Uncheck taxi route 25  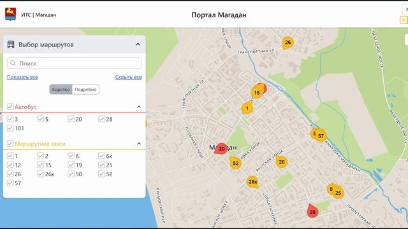pos(101,165)
